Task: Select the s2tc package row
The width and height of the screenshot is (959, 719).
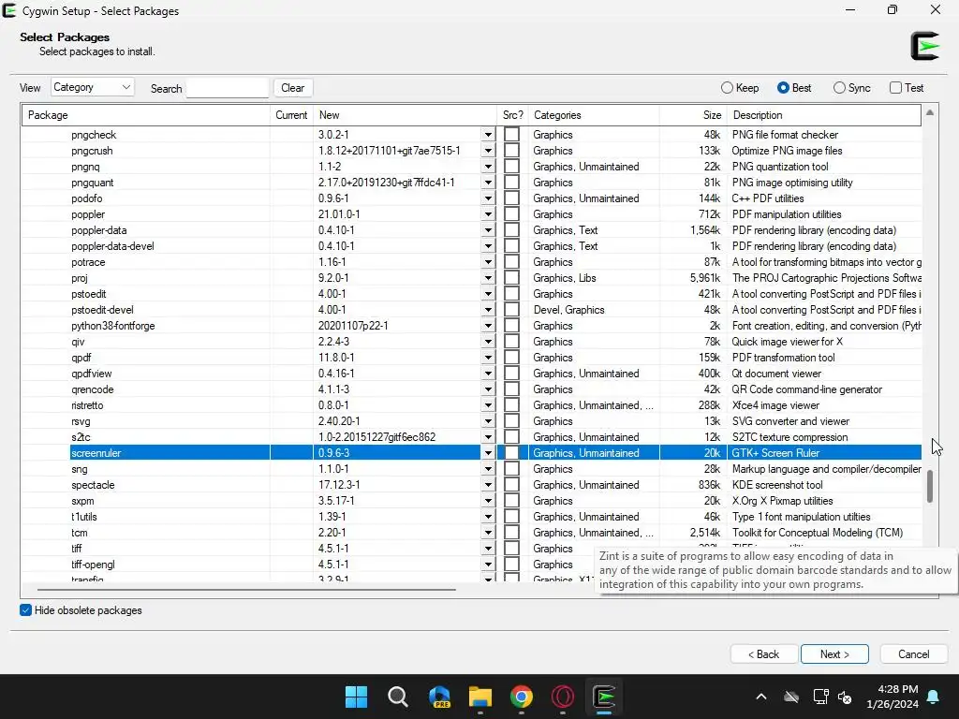Action: tap(472, 437)
